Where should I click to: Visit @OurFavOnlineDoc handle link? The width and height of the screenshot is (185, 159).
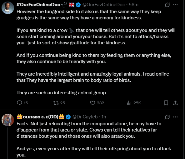(x=103, y=5)
